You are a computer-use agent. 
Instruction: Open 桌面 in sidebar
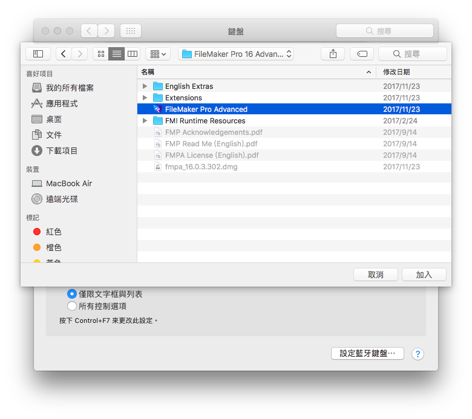coord(47,119)
